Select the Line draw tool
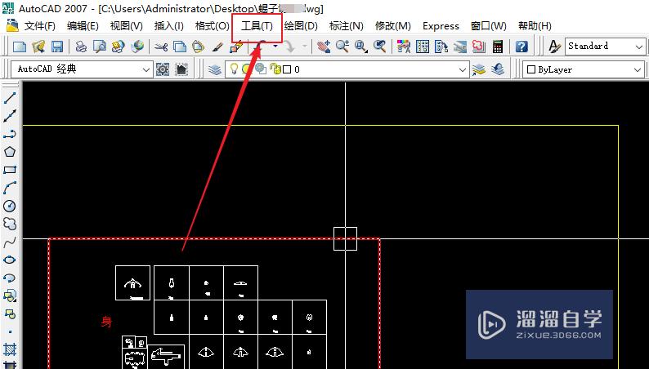This screenshot has width=649, height=369. click(x=10, y=98)
